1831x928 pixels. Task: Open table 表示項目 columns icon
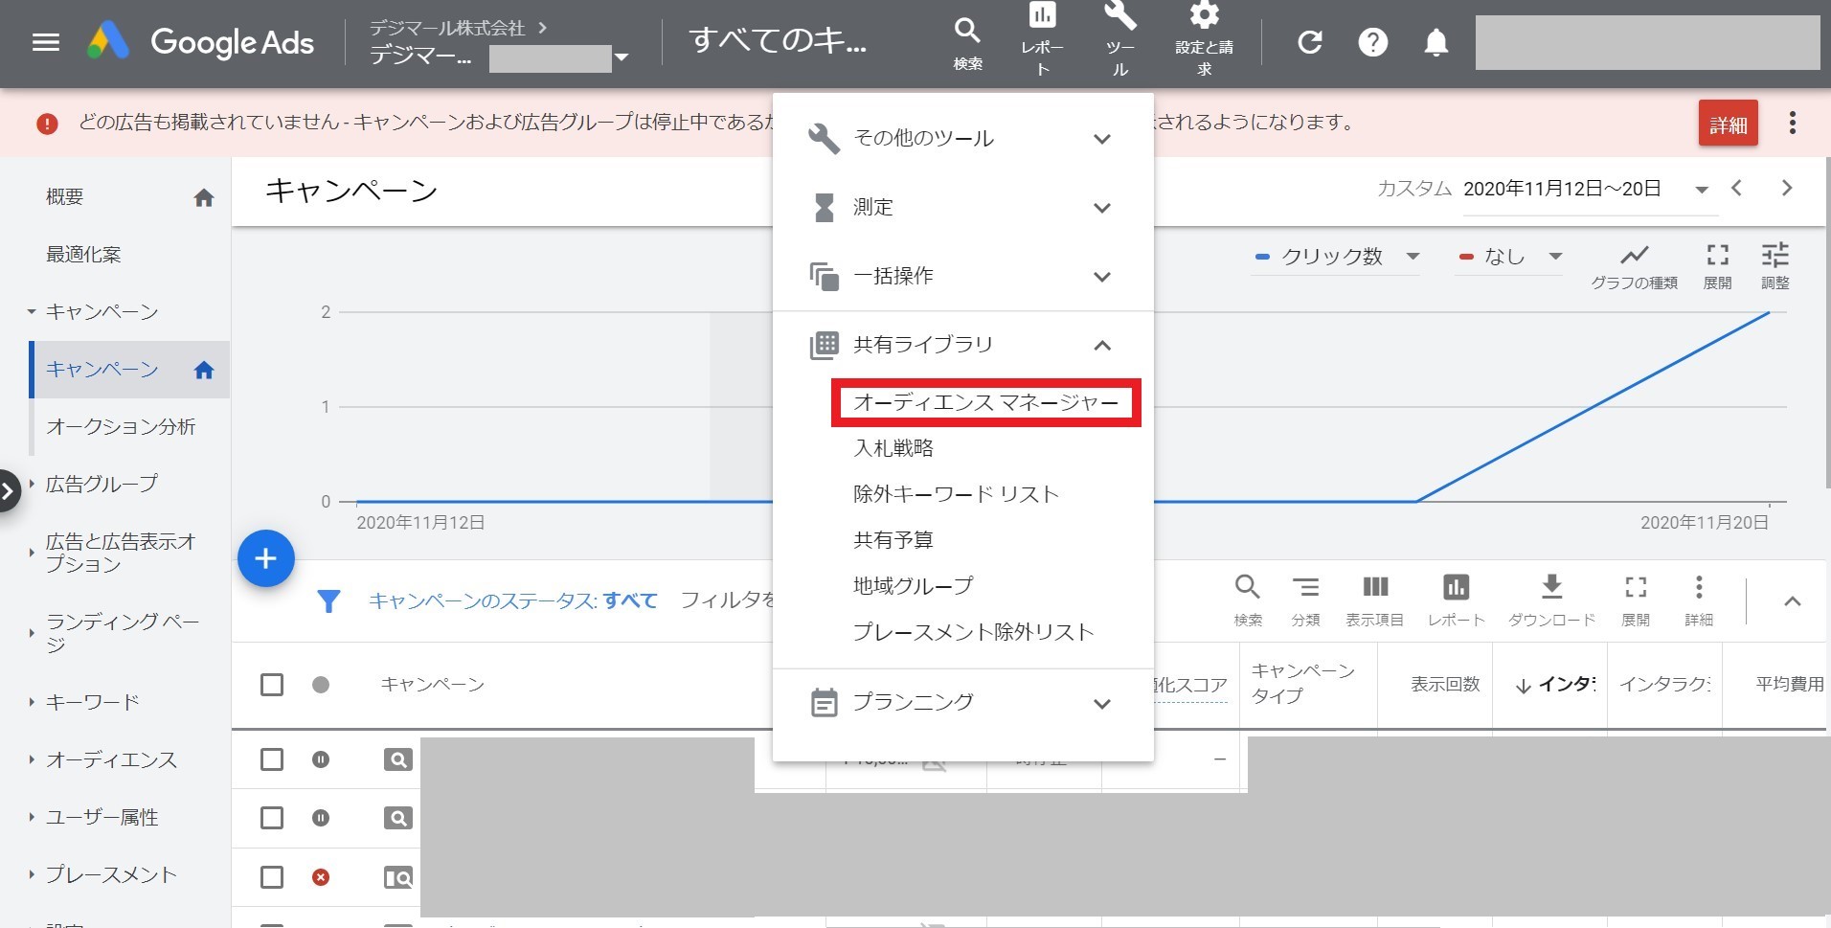(x=1374, y=600)
